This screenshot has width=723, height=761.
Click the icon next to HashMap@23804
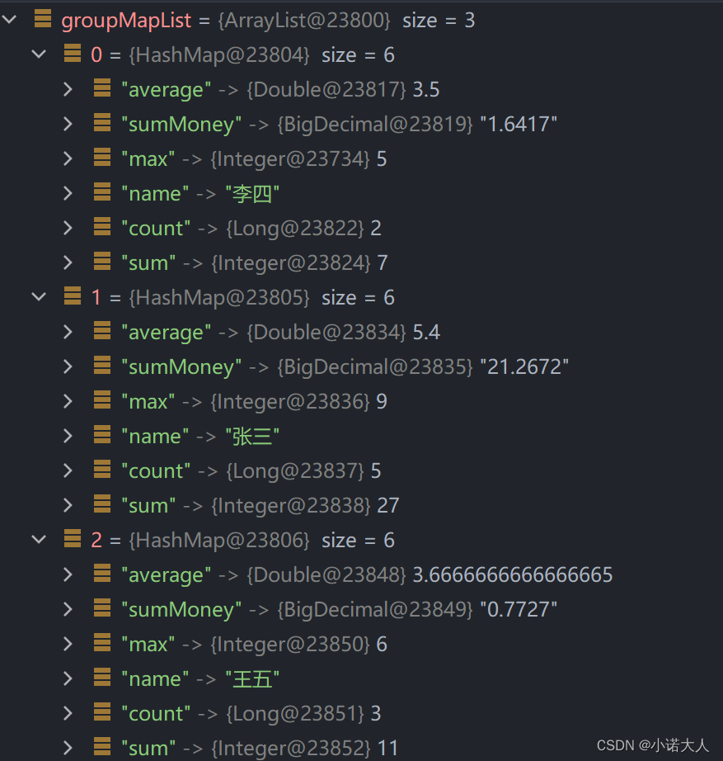tap(73, 53)
